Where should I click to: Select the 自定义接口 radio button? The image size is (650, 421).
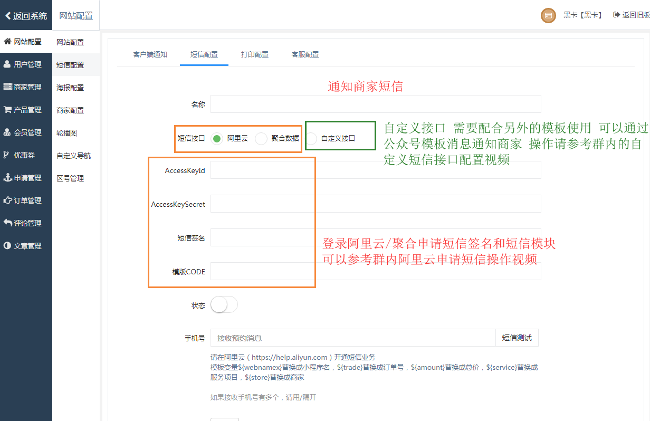coord(312,139)
